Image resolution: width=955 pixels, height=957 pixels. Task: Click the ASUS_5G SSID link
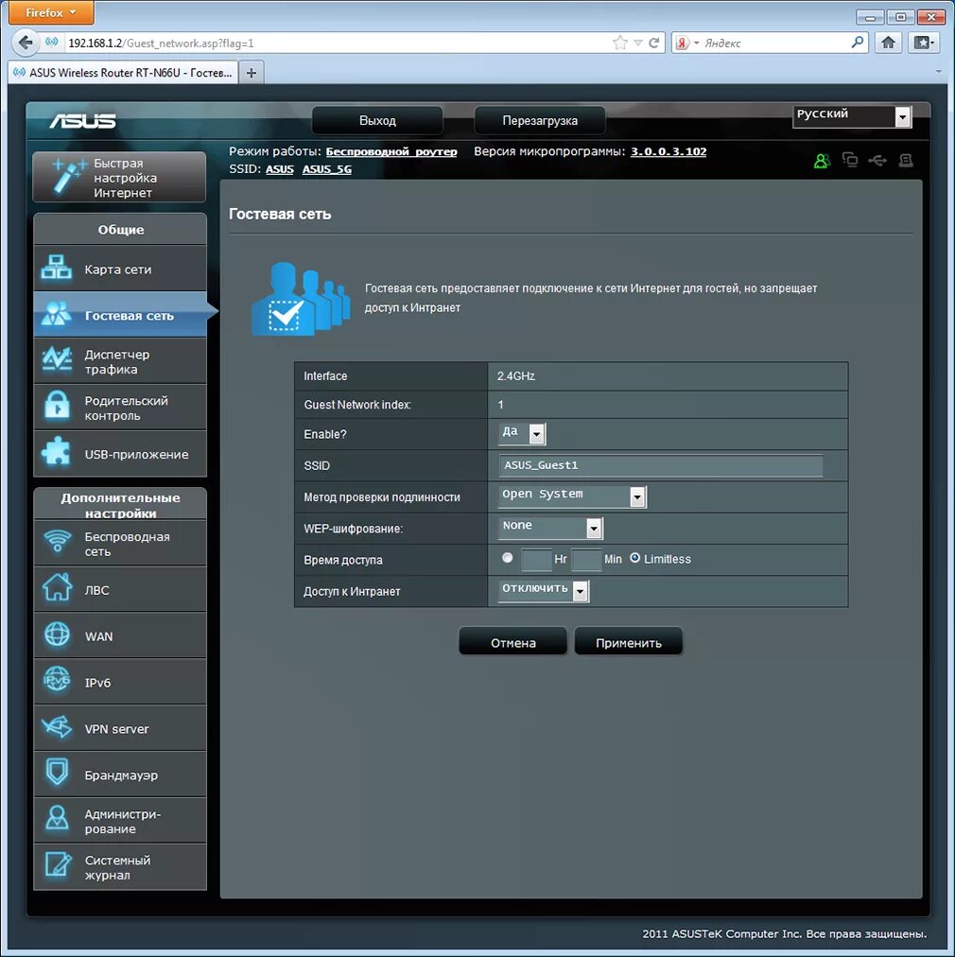[326, 169]
